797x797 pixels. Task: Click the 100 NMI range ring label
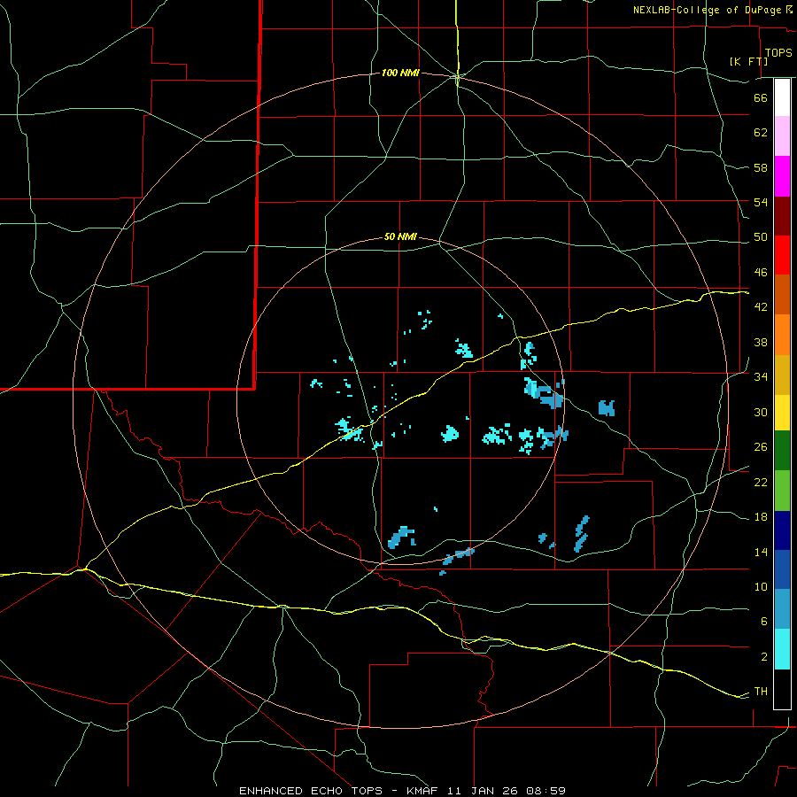point(400,73)
